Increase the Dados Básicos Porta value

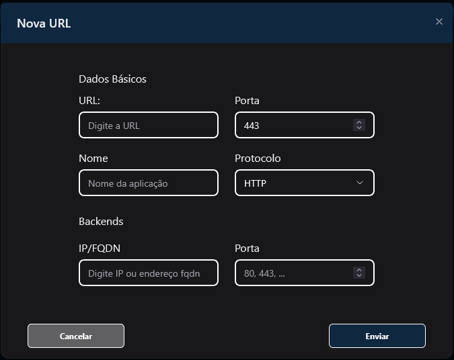click(359, 122)
